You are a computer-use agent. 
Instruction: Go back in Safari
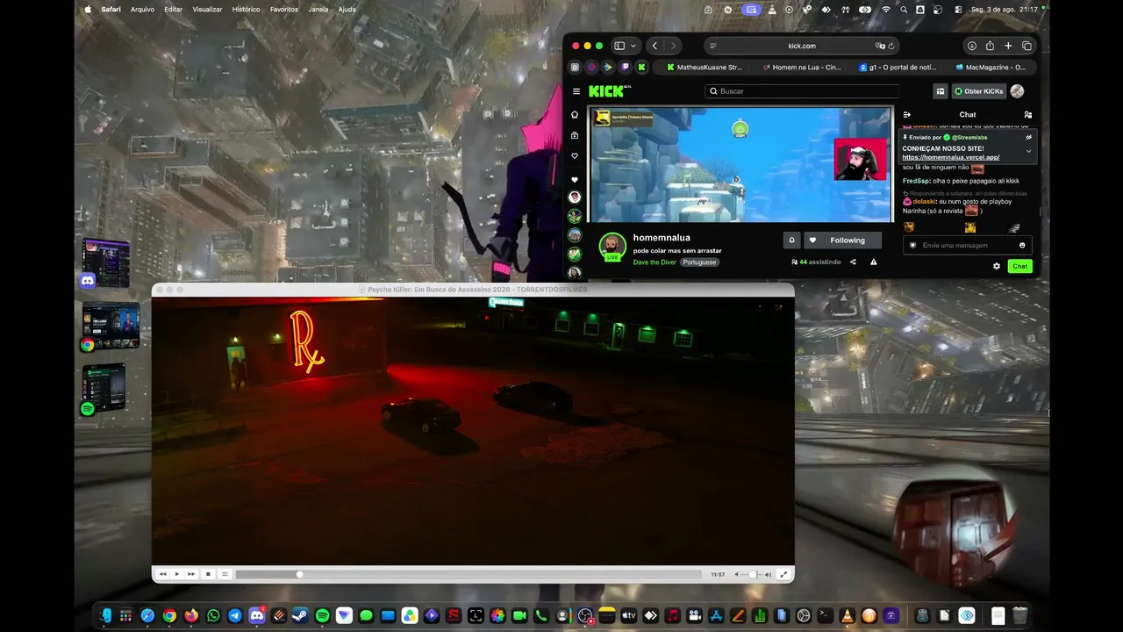[654, 46]
